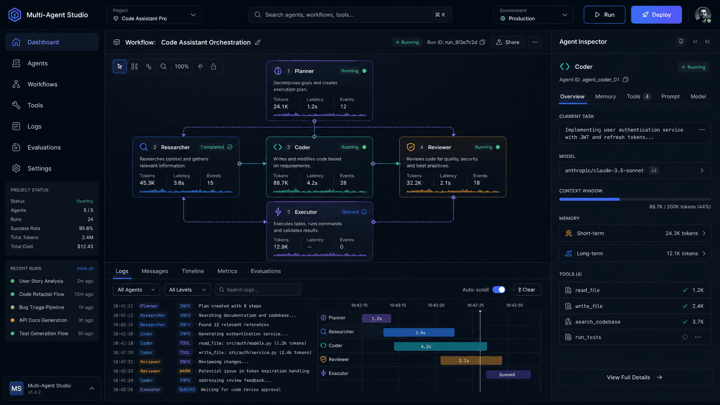Screen dimensions: 720x405
Task: Click the Executor node lightning icon
Action: pyautogui.click(x=278, y=212)
